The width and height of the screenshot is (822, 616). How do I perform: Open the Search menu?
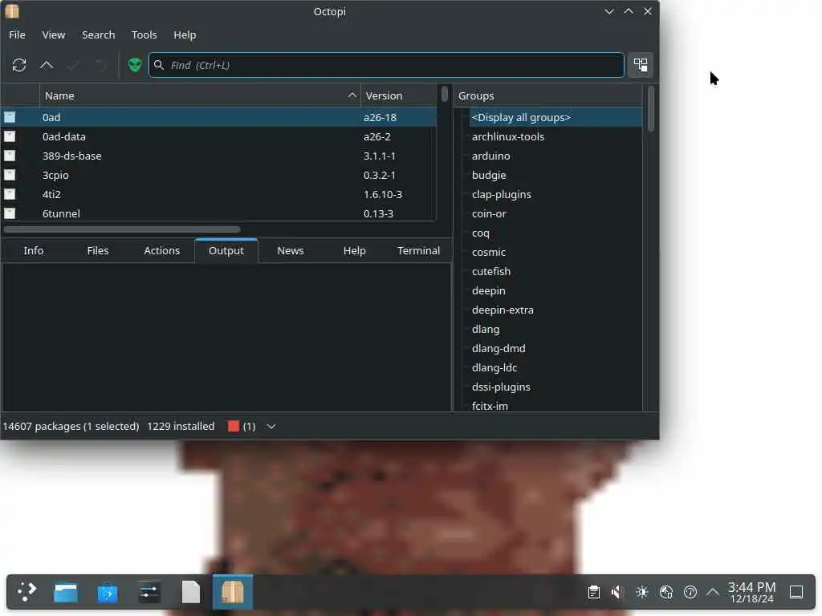coord(98,34)
